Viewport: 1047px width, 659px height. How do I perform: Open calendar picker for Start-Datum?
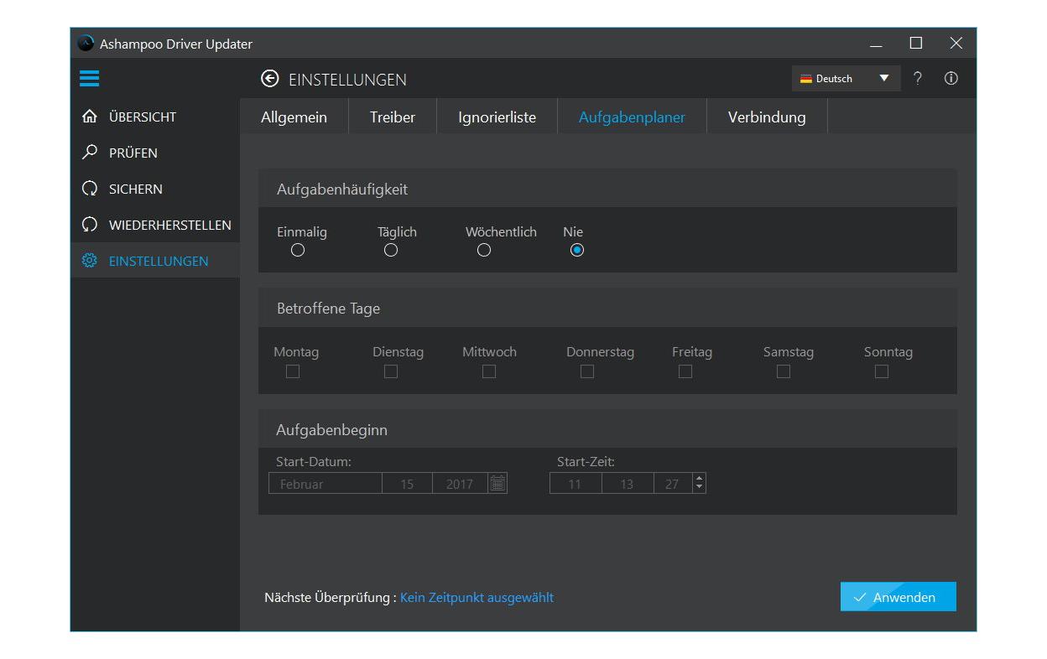point(497,484)
